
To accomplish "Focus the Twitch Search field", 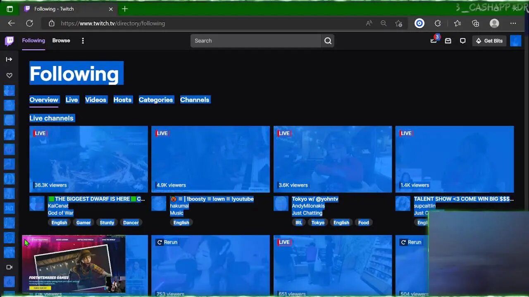I will [256, 41].
